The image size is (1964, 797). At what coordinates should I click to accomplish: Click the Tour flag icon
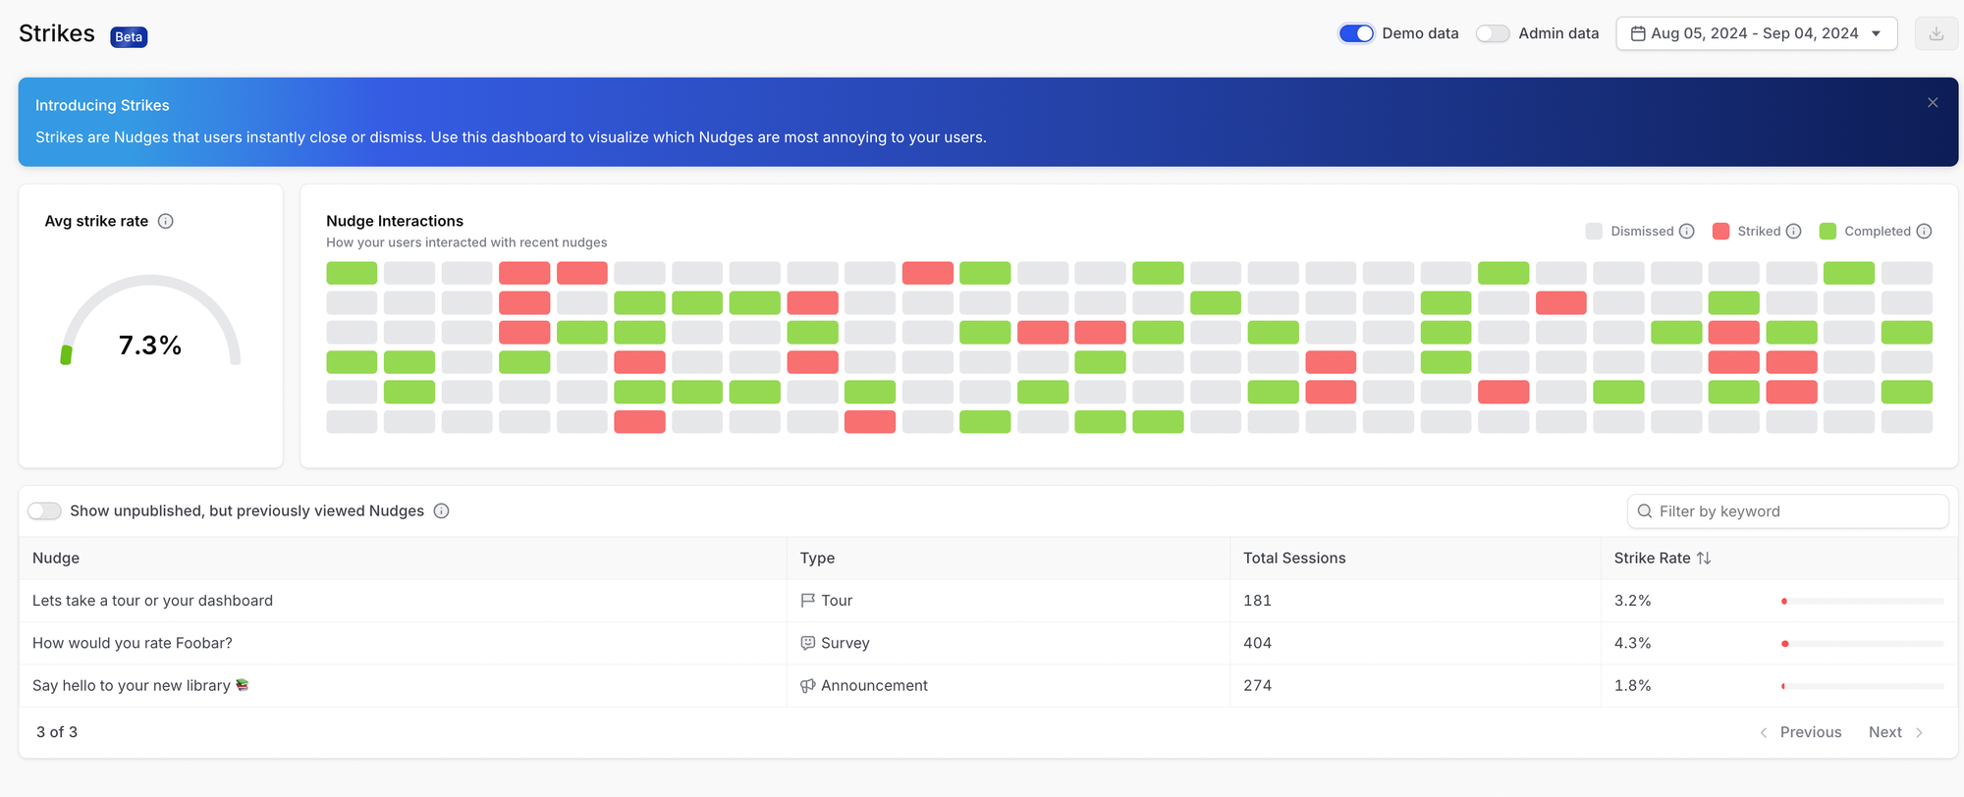tap(808, 600)
